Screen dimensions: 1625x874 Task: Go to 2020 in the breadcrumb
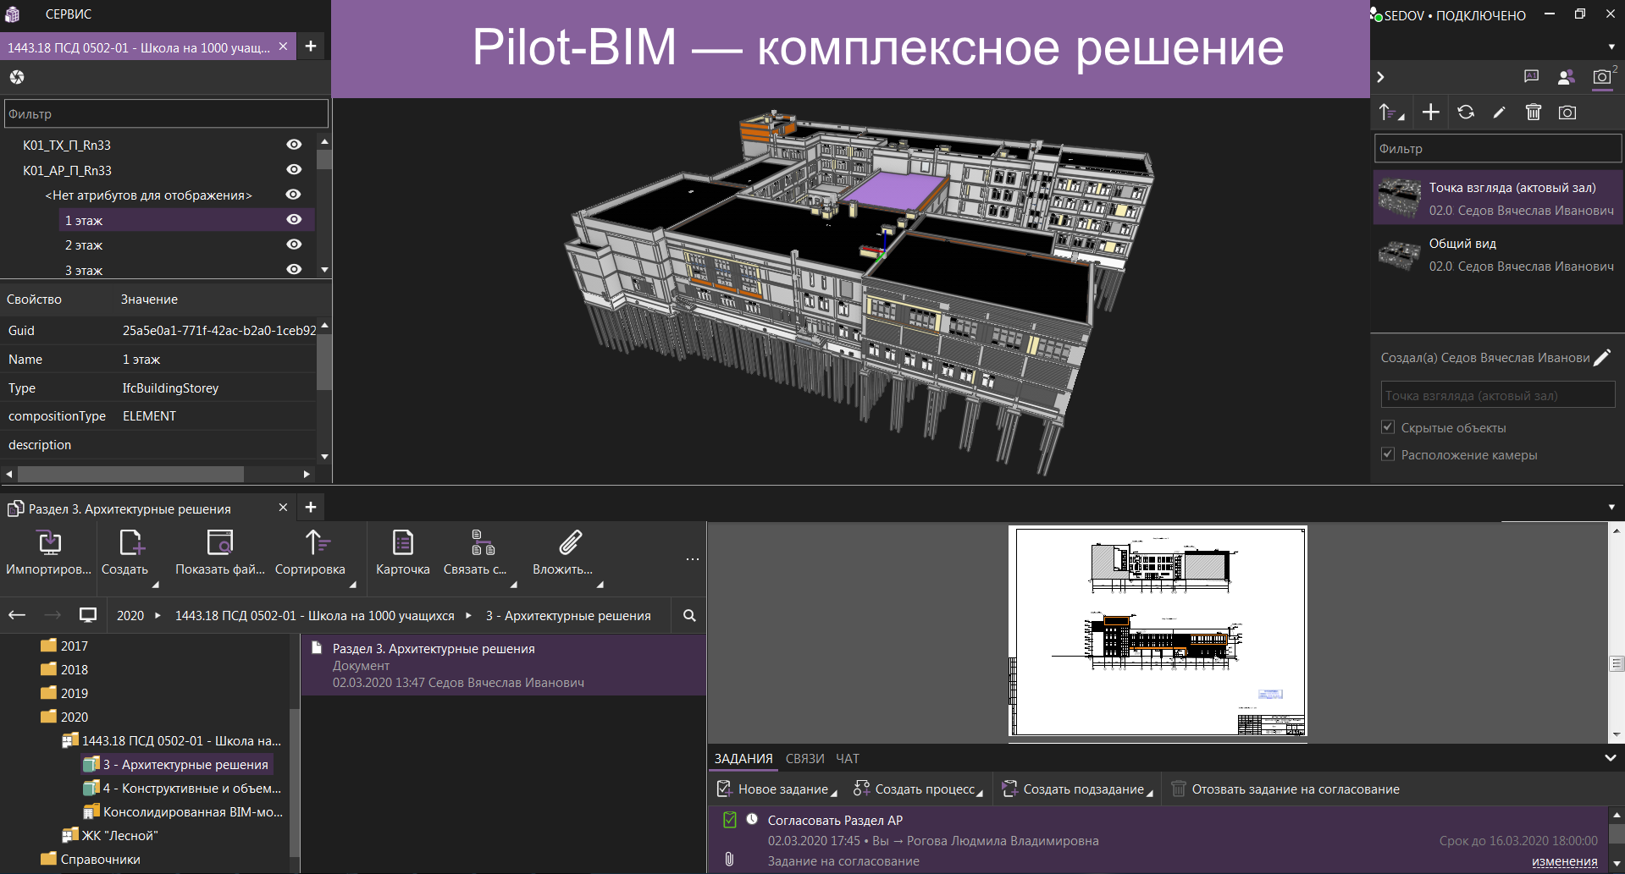pyautogui.click(x=130, y=616)
